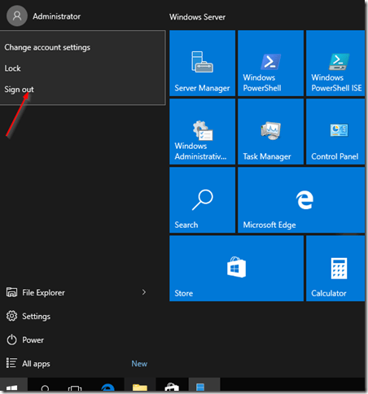Open File Explorer from the Start menu
The height and width of the screenshot is (394, 368).
tap(43, 292)
